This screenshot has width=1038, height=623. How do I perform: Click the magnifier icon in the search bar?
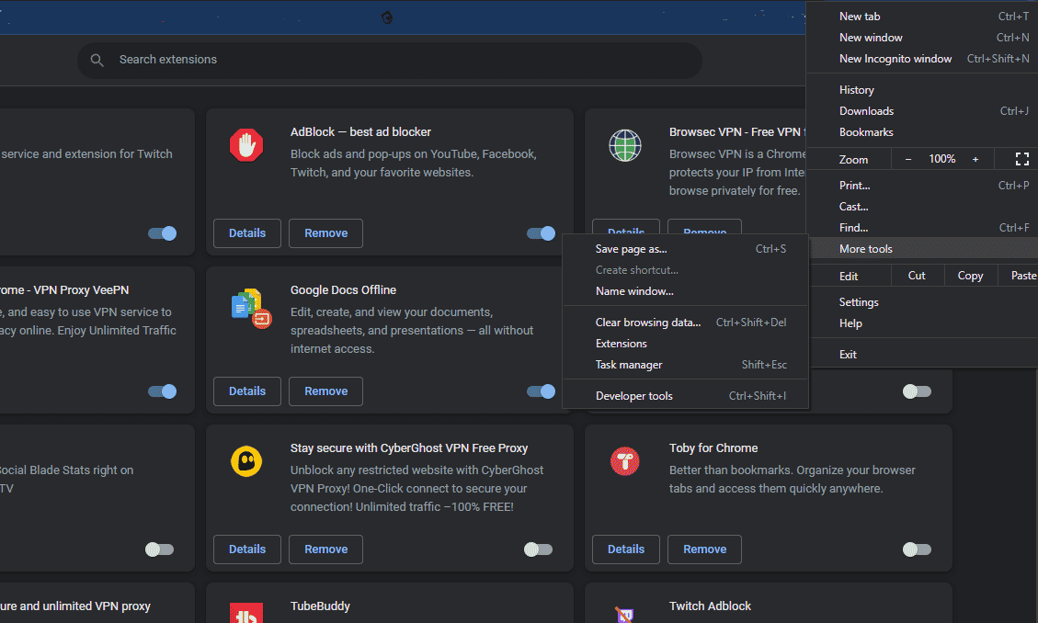pos(97,60)
